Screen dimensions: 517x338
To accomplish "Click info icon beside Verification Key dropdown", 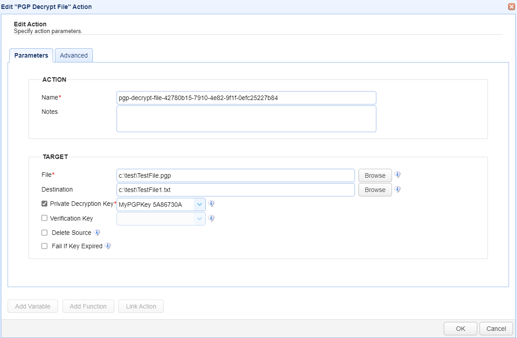I will point(212,218).
